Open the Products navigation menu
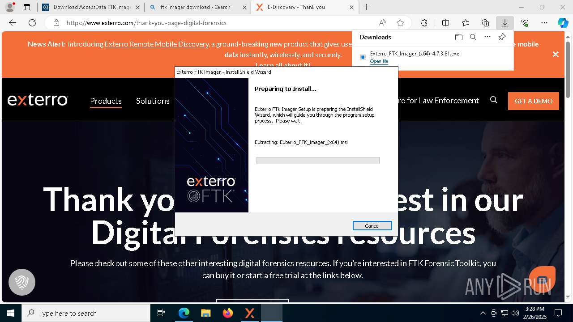The image size is (573, 322). 106,101
